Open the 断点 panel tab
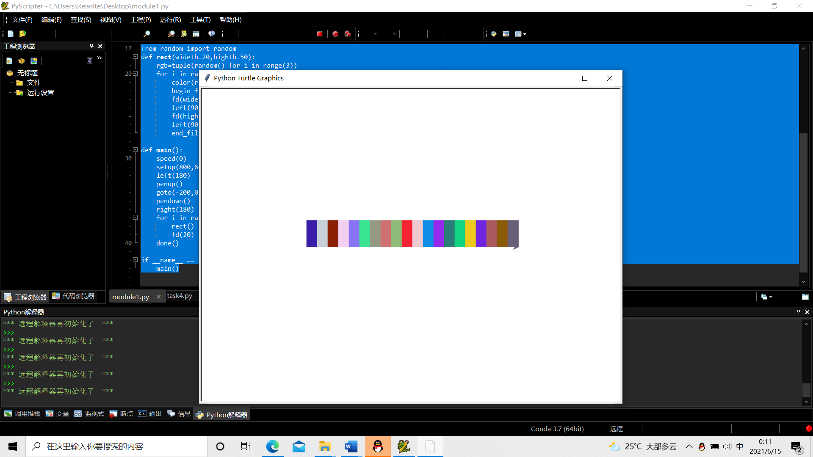 tap(122, 414)
